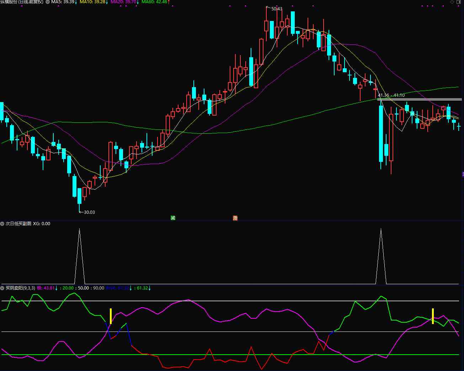Click the orange 激 marker icon
464x371 pixels.
coord(235,218)
